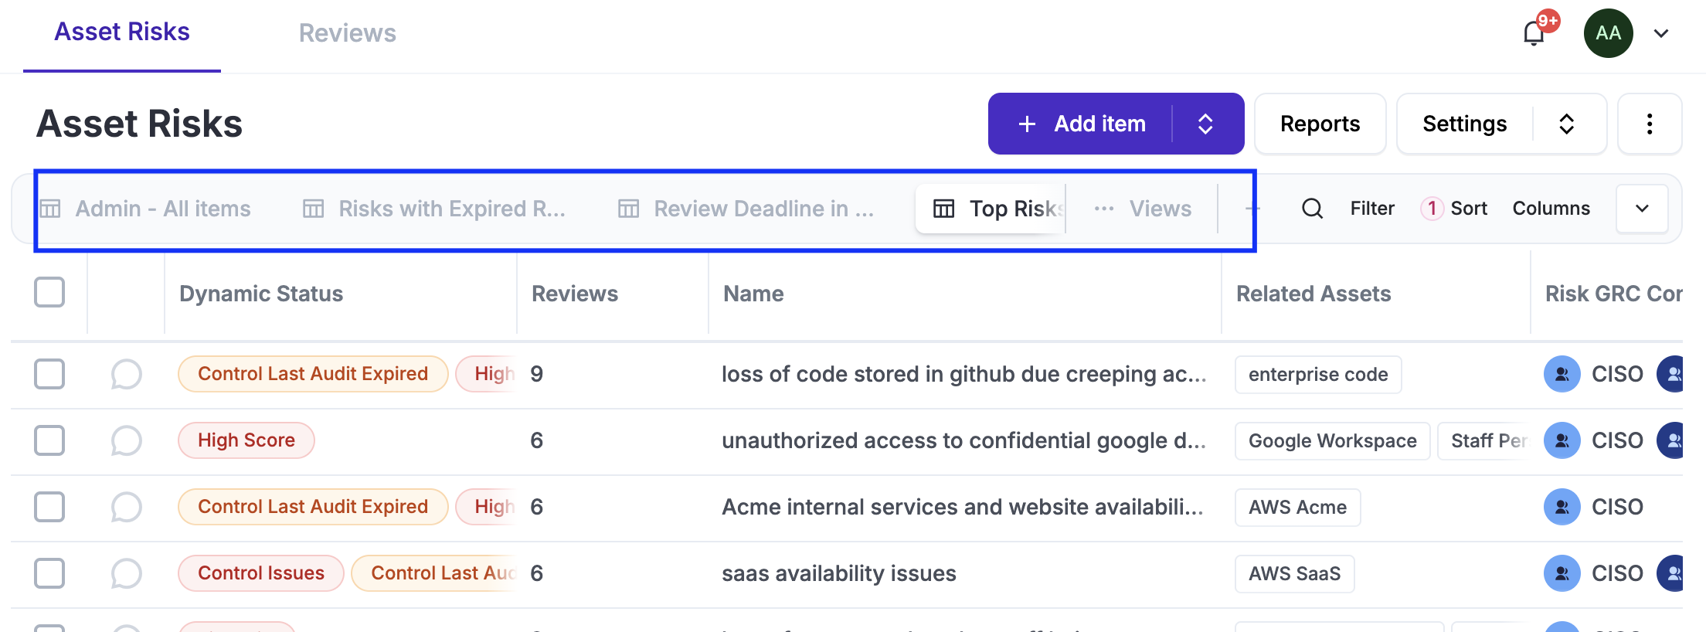Viewport: 1706px width, 632px height.
Task: Open comments for the High Score row
Action: point(126,441)
